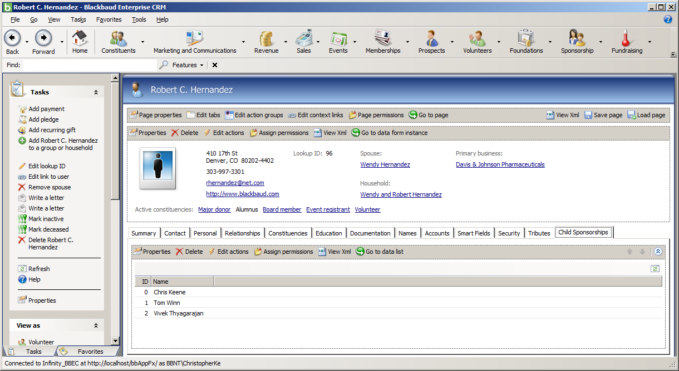This screenshot has width=679, height=371.
Task: Collapse the Tasks panel in the sidebar
Action: pos(96,92)
